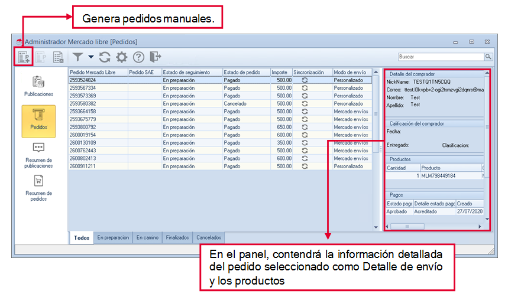Click sync icon for order 2593567334

click(x=305, y=88)
